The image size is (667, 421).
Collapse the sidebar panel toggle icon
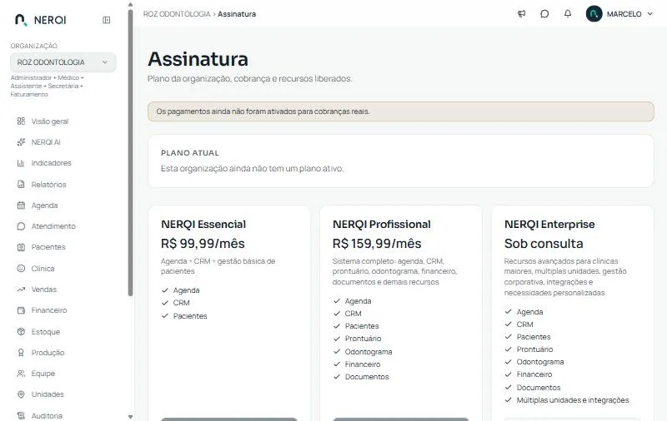(x=107, y=20)
